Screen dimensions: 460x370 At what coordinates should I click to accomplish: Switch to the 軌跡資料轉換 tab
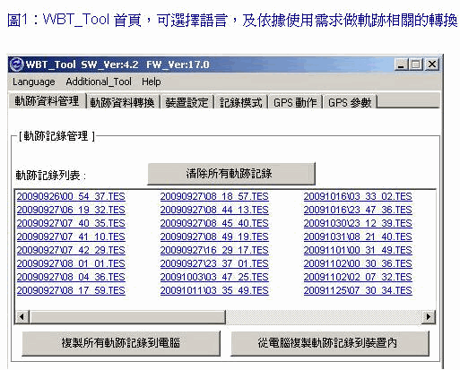[123, 102]
